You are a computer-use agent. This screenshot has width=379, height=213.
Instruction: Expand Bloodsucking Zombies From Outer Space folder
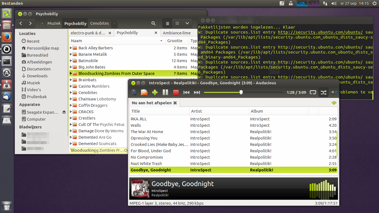coord(71,73)
